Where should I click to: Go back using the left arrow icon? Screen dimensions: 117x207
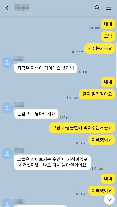pos(8,8)
